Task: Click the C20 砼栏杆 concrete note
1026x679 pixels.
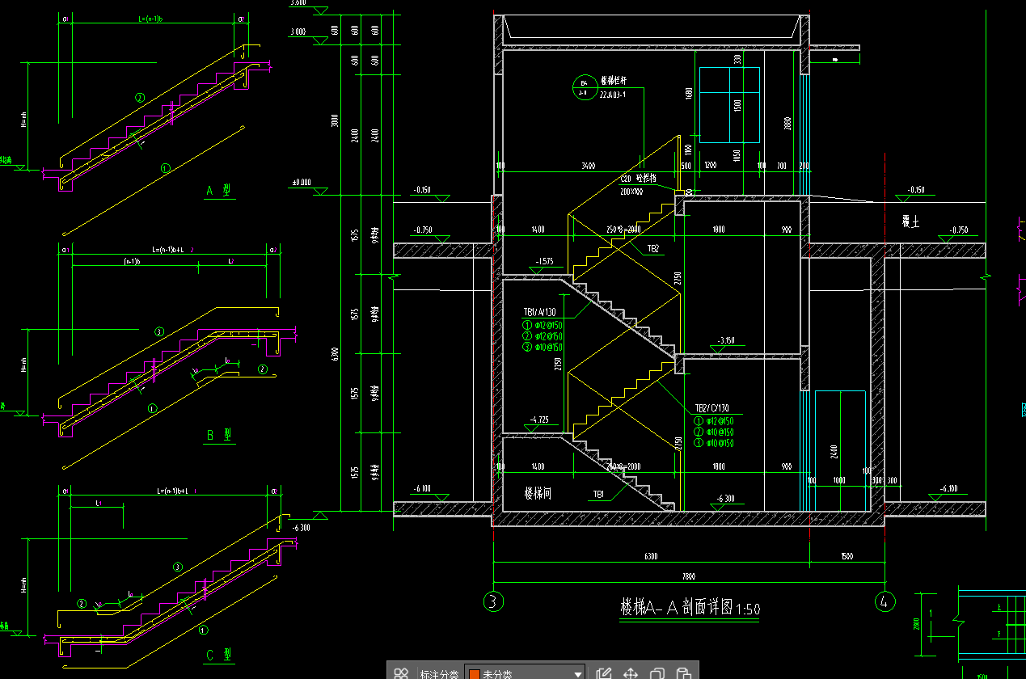Action: tap(638, 179)
